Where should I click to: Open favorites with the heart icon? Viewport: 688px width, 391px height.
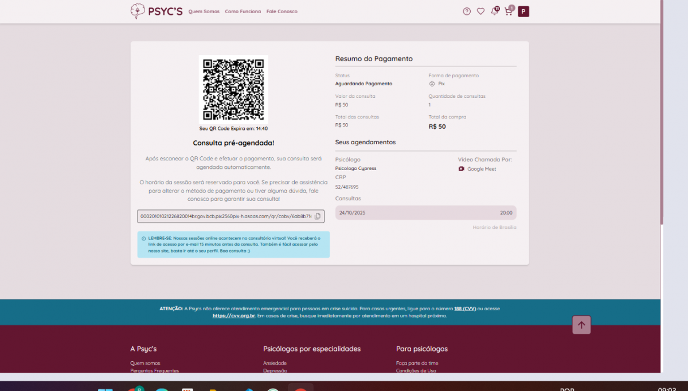click(x=480, y=11)
